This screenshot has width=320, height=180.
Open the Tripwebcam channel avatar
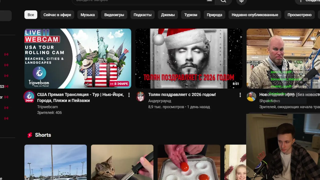[x=29, y=97]
